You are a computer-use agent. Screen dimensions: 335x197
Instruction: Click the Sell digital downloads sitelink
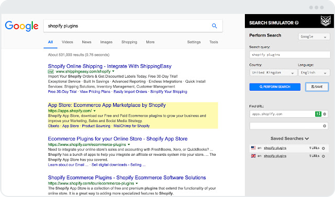click(x=119, y=165)
